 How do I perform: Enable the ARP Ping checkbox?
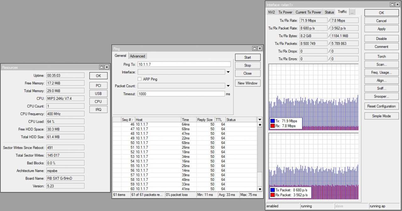[x=140, y=79]
